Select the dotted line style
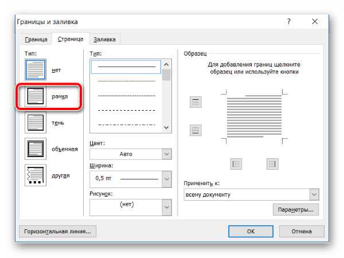Viewport: 344px width, 258px height. 127,81
